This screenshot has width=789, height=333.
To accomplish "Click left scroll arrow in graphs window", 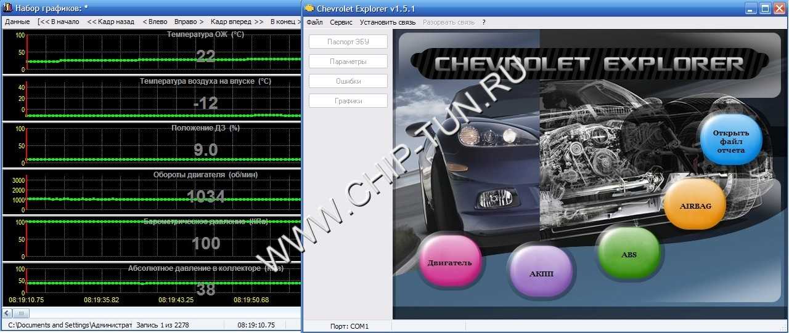I will click(x=8, y=313).
